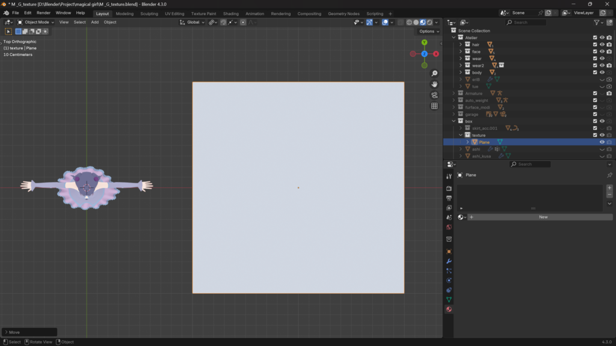Uncheck the Armature collection exclude checkbox
Screen dimensions: 616x346
595,94
